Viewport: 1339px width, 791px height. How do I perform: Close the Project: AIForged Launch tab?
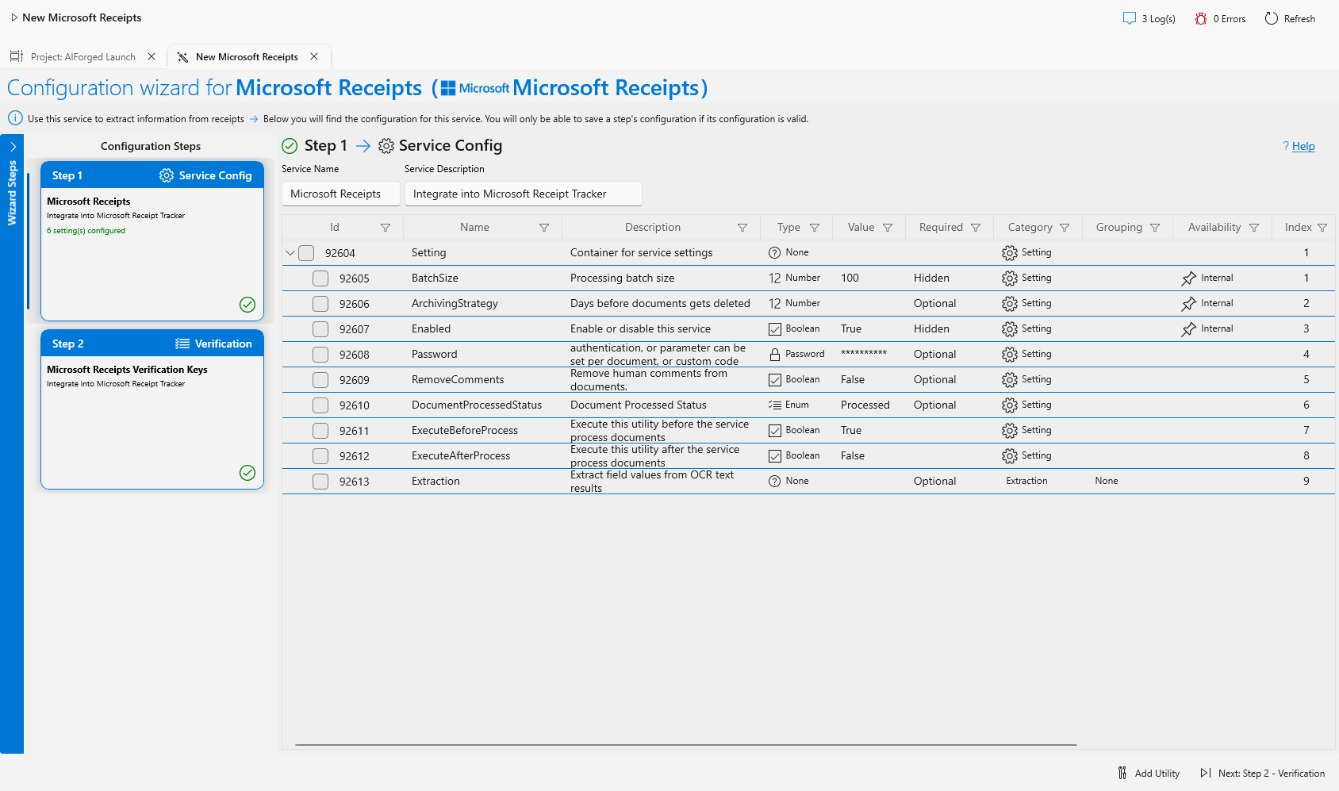point(152,56)
